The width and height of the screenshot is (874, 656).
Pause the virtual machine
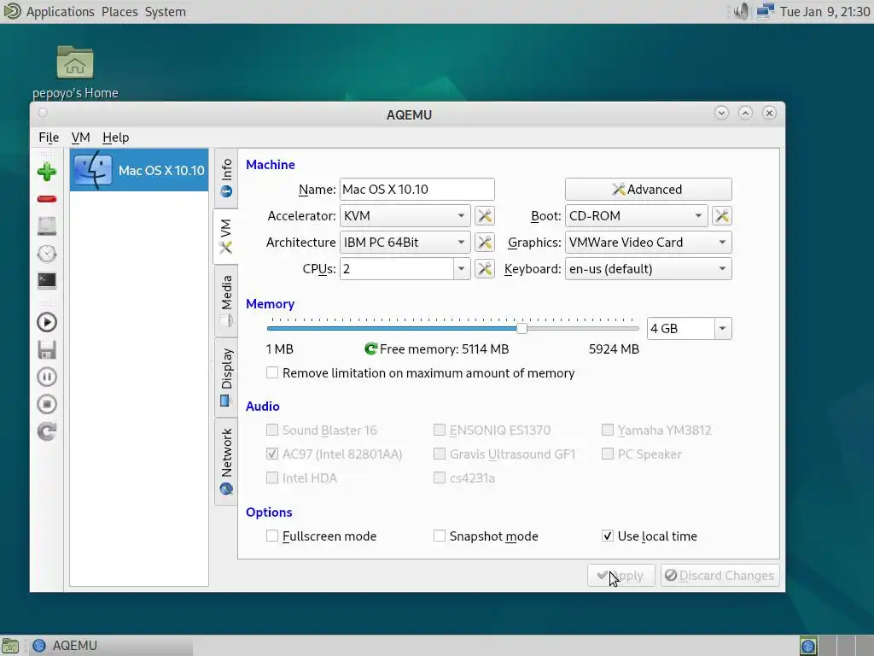tap(47, 377)
